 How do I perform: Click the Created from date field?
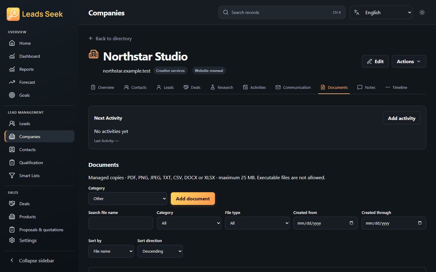325,223
